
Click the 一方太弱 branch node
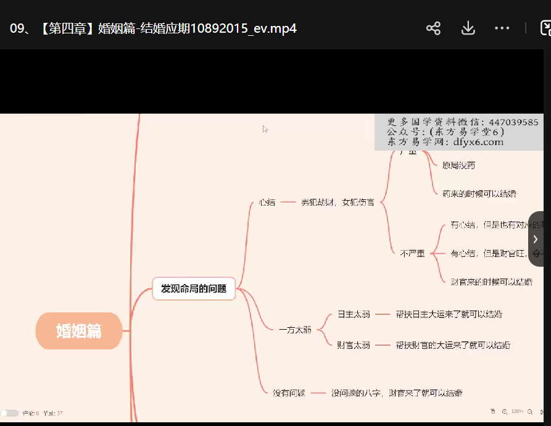click(x=295, y=330)
